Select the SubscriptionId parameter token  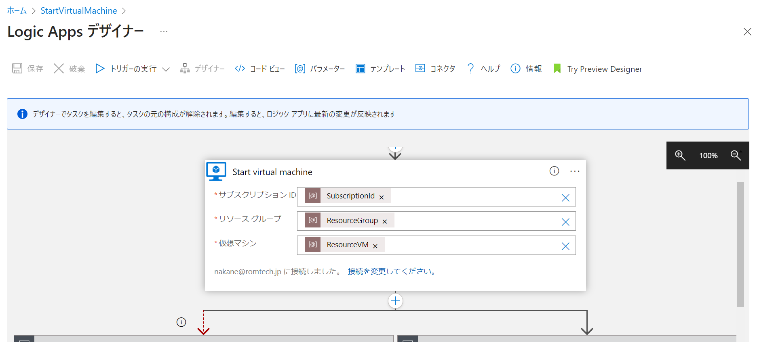pyautogui.click(x=348, y=196)
